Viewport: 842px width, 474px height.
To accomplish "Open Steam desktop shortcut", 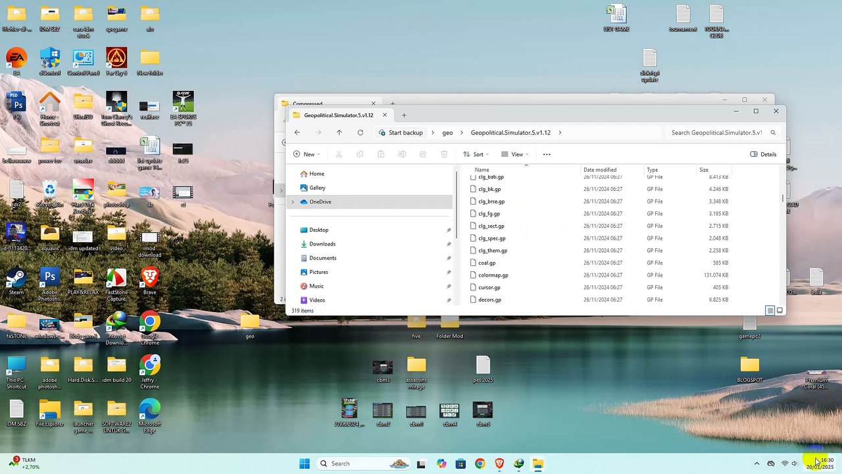I will coord(16,281).
